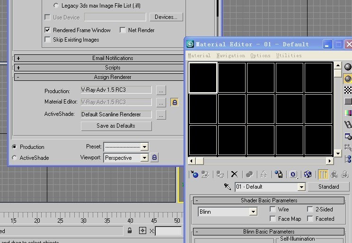Toggle the checkered Background icon

pyautogui.click(x=348, y=90)
